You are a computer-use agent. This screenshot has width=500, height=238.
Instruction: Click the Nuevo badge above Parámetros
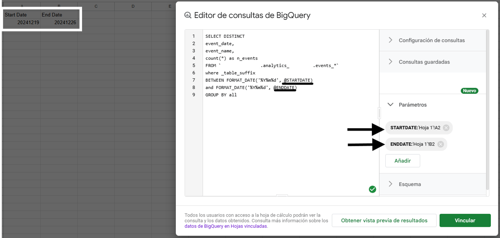469,91
